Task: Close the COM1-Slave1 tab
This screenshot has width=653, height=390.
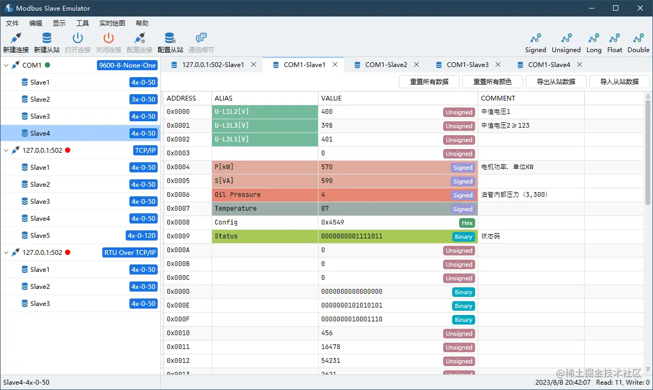Action: point(335,64)
